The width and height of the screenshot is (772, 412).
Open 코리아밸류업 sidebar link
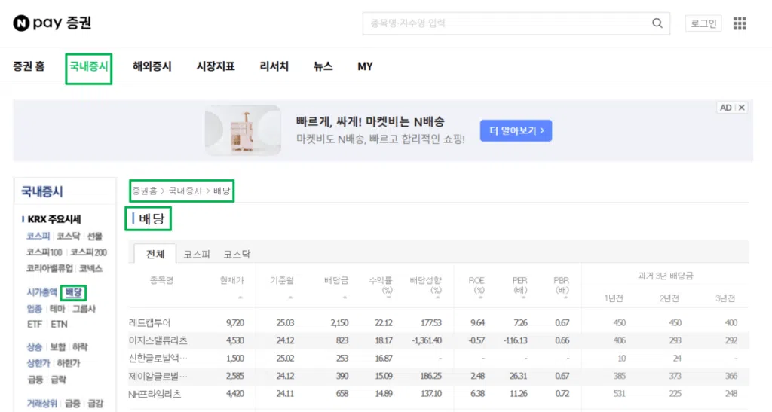(50, 268)
